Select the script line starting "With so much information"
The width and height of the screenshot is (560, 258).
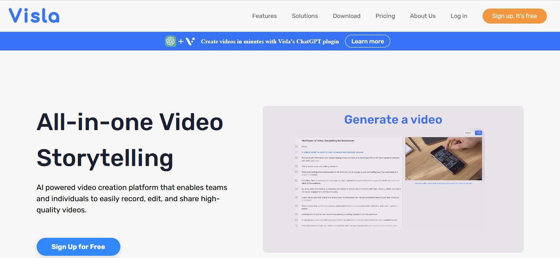point(350,159)
